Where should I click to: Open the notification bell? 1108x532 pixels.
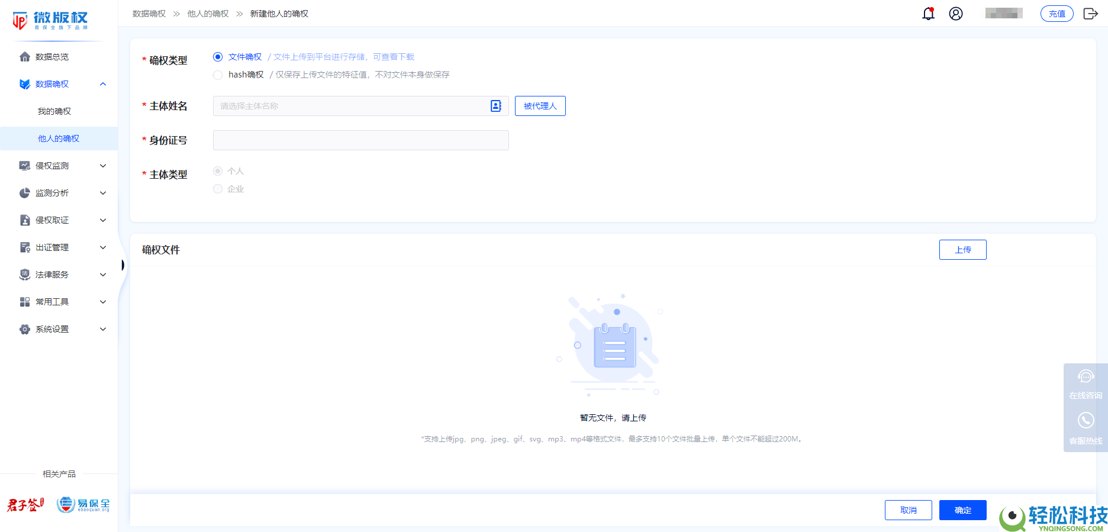click(928, 14)
